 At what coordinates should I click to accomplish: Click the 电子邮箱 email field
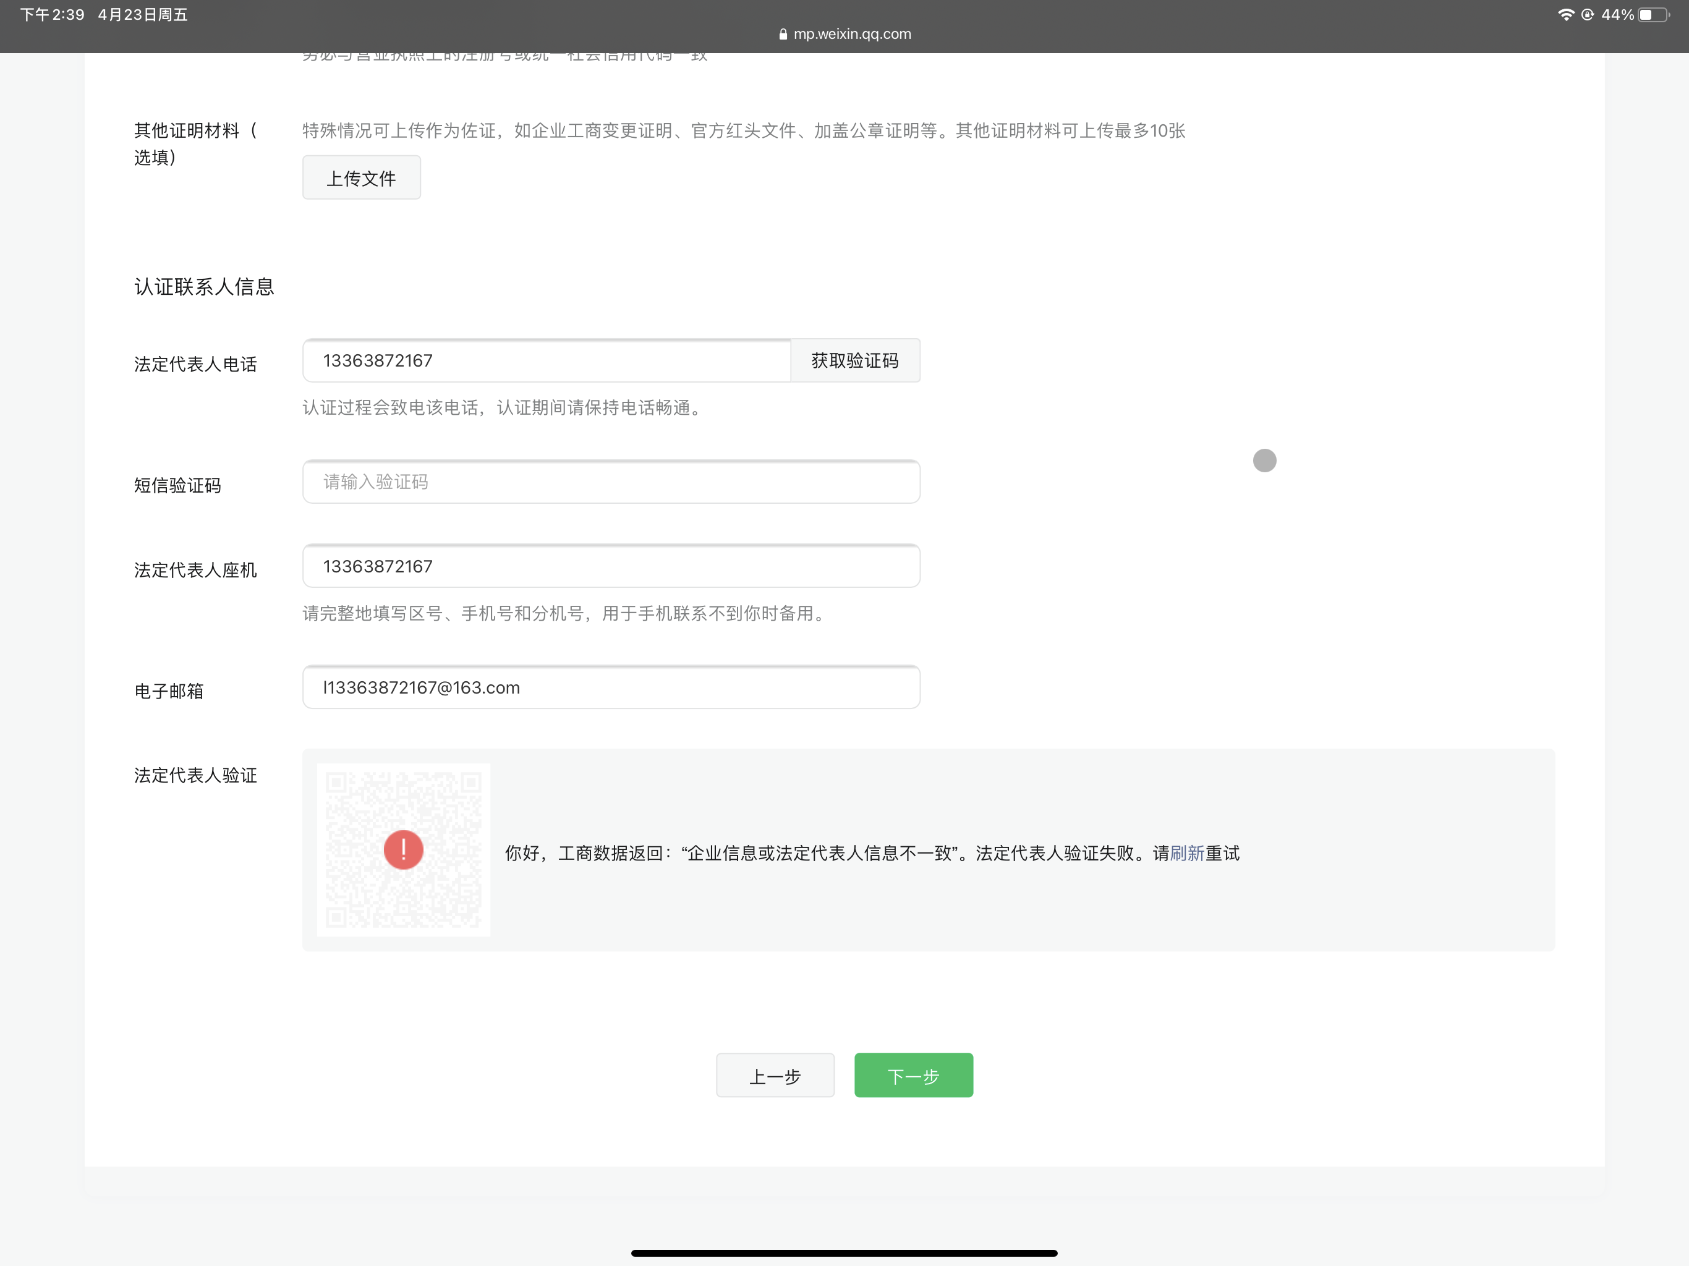click(611, 687)
